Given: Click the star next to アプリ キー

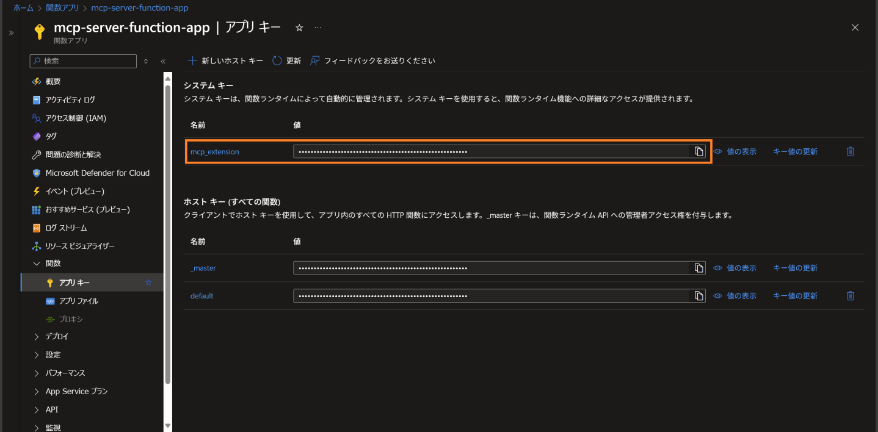Looking at the screenshot, I should (x=148, y=283).
